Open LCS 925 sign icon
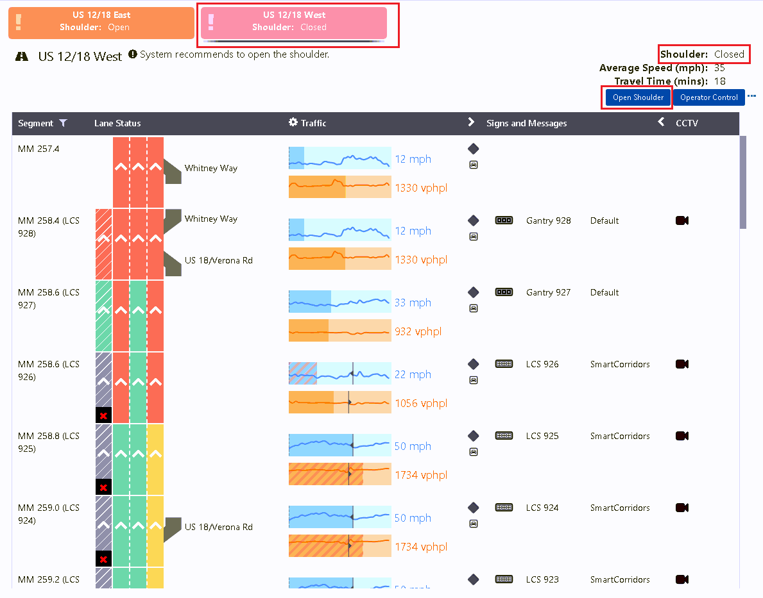 (x=504, y=436)
